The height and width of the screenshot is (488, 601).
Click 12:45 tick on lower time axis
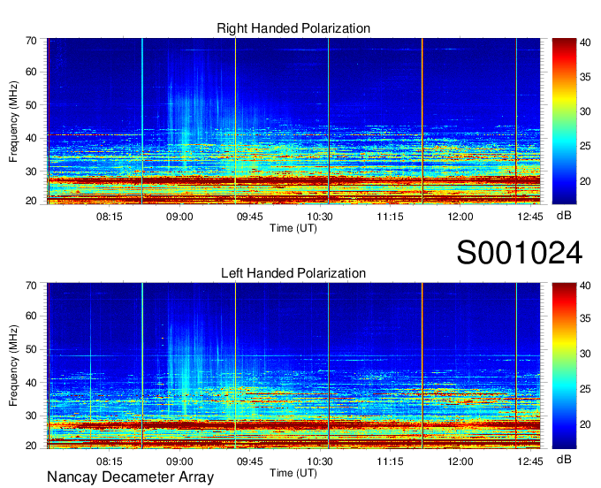coord(530,461)
